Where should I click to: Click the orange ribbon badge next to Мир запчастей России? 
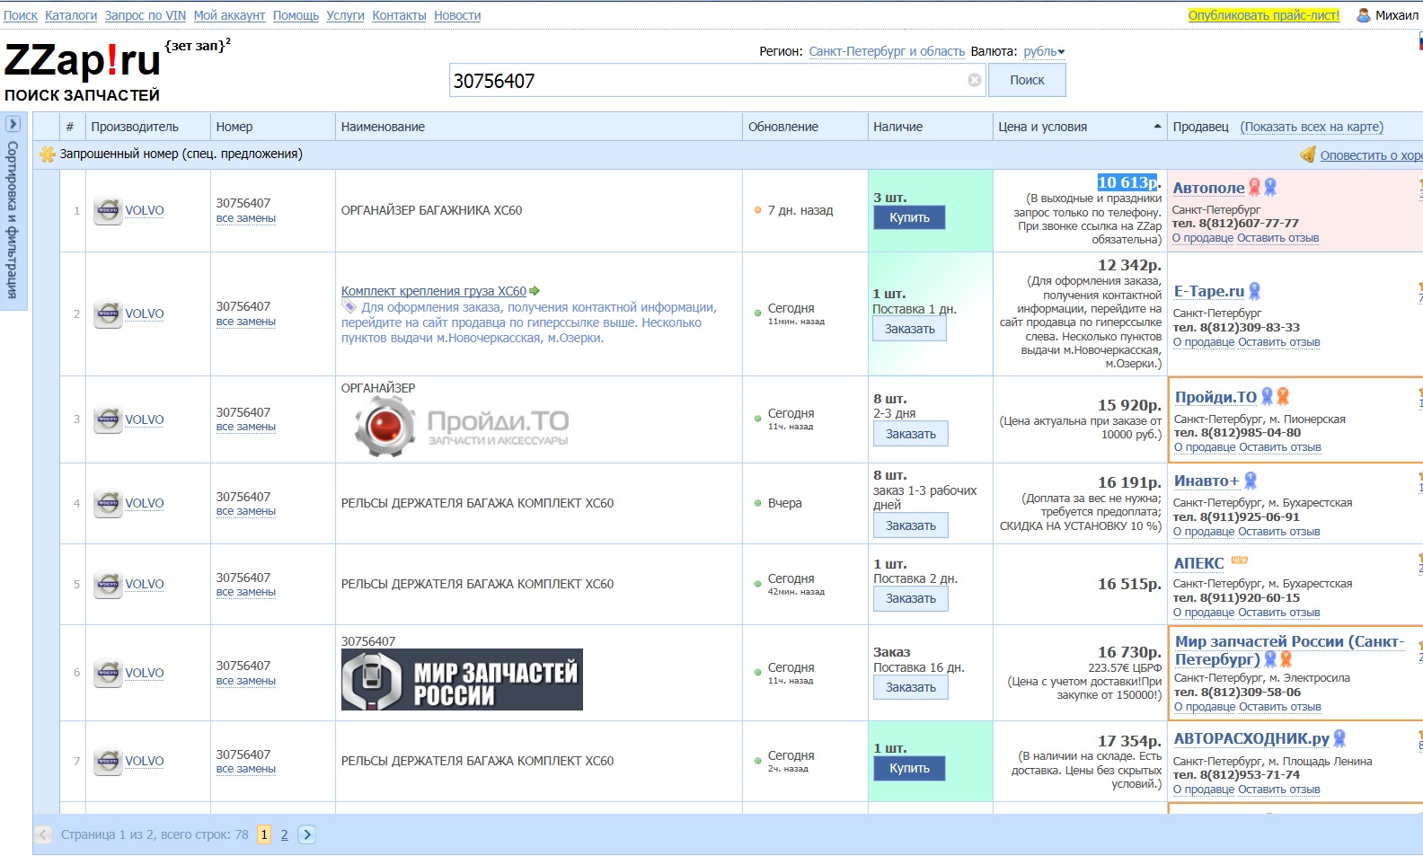coord(1286,659)
